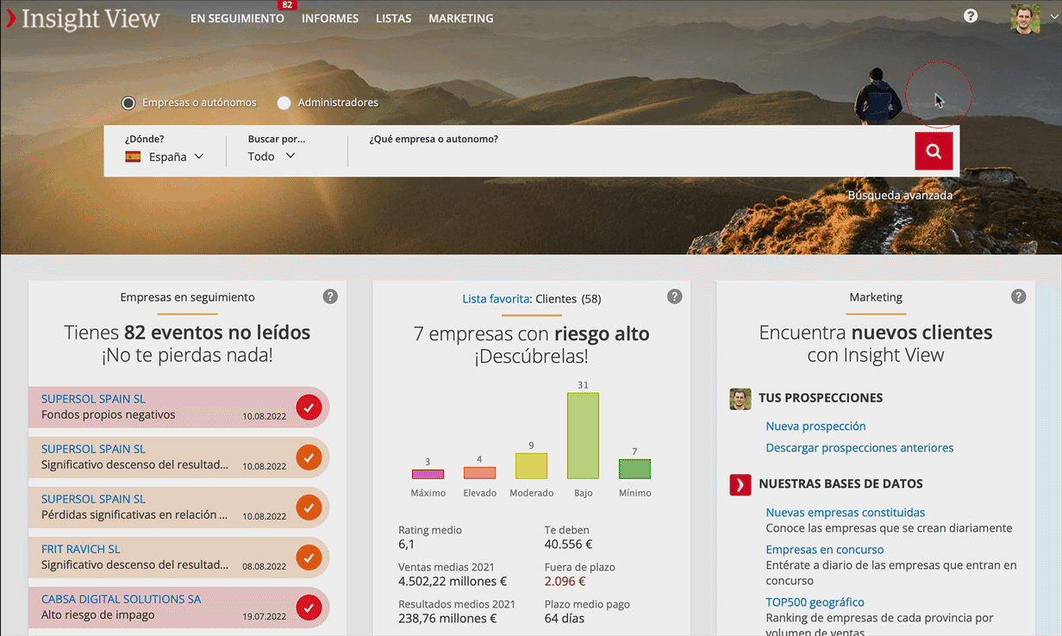Mark Fondos propios negativos event as read
This screenshot has height=636, width=1062.
click(x=309, y=407)
